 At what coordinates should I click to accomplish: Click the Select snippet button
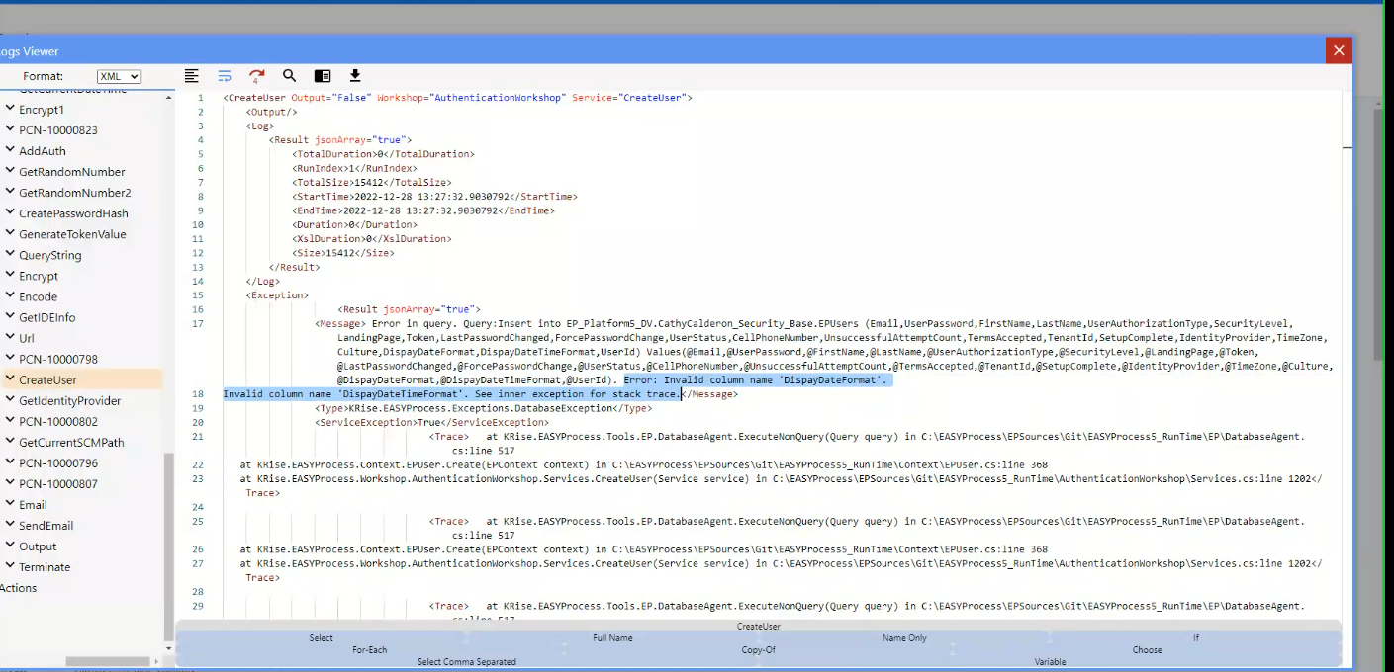coord(321,638)
